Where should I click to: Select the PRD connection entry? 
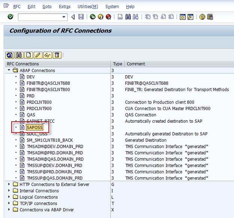(x=30, y=96)
